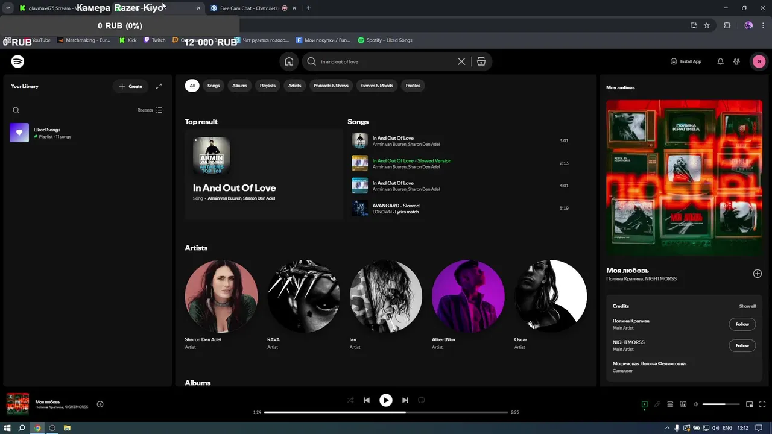Image resolution: width=772 pixels, height=434 pixels.
Task: Open Oscar artist card
Action: click(551, 304)
